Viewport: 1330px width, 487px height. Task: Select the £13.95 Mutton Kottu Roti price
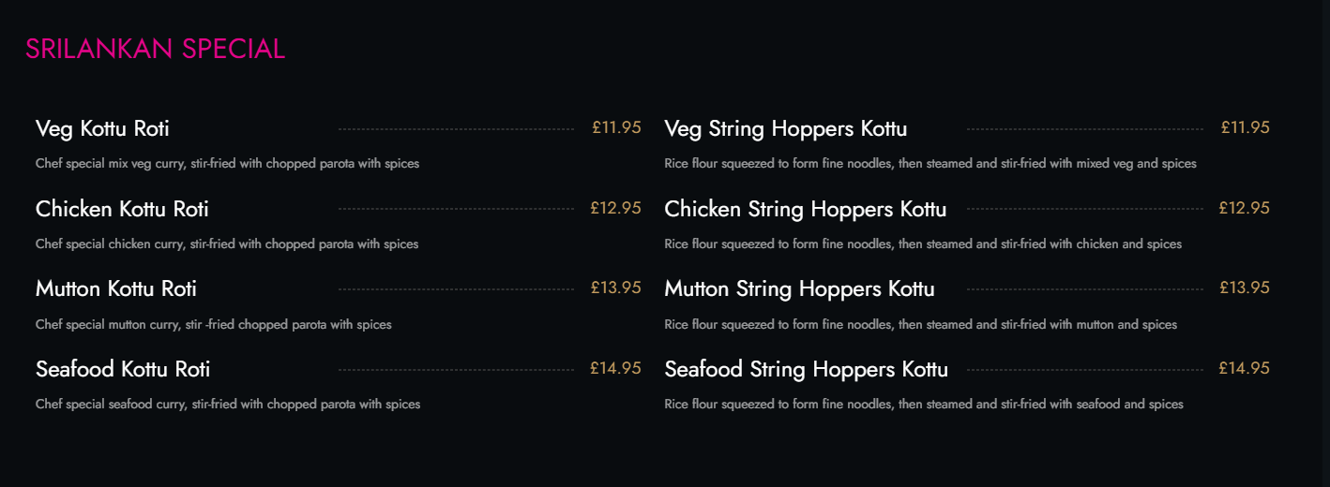[615, 288]
